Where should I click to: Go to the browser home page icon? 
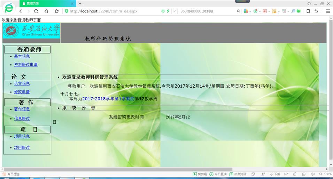tap(46, 11)
